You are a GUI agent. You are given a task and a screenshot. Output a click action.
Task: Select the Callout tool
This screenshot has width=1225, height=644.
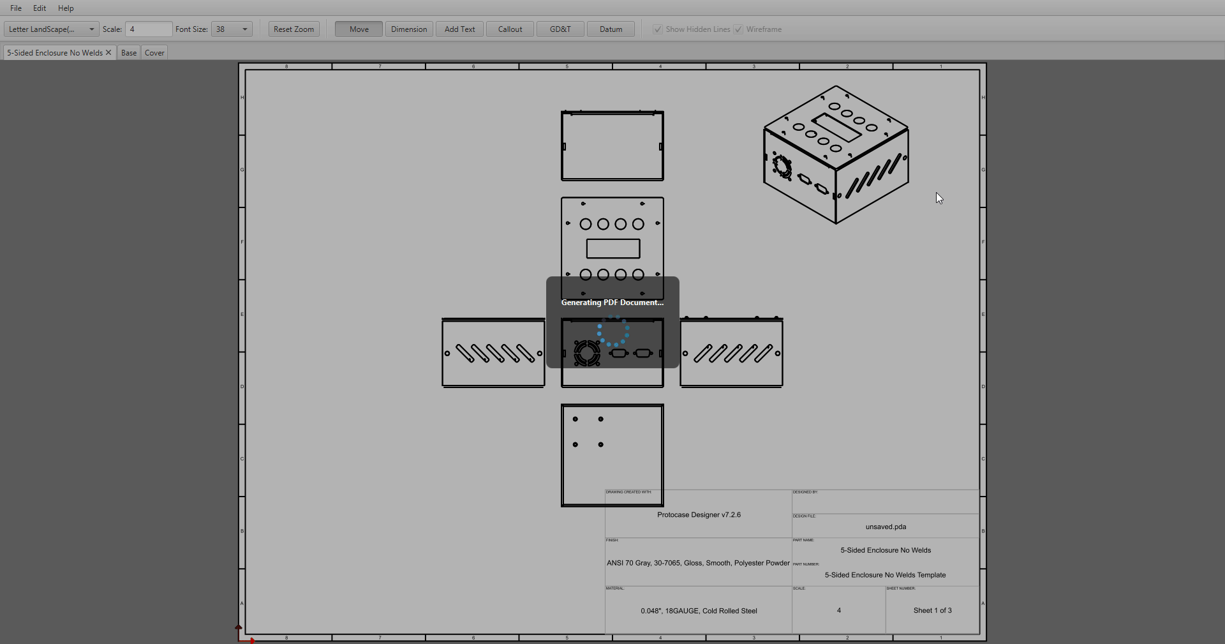(x=510, y=29)
